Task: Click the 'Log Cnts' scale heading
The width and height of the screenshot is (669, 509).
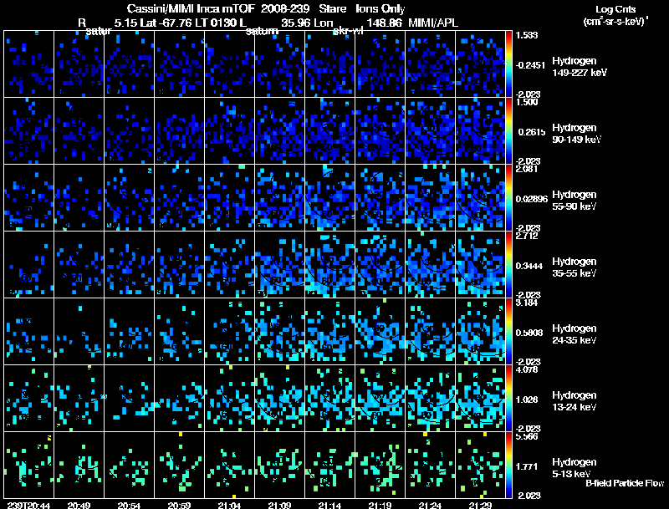Action: point(615,9)
